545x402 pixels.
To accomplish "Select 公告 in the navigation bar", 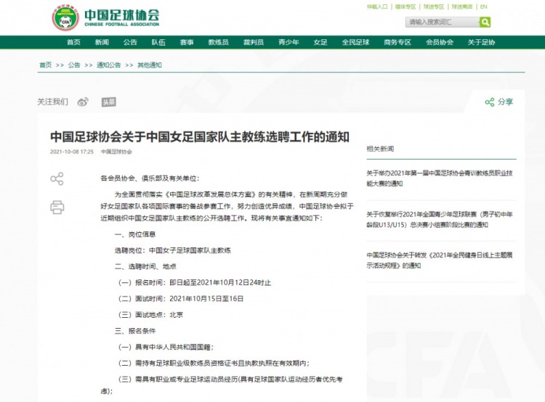I will tap(130, 43).
